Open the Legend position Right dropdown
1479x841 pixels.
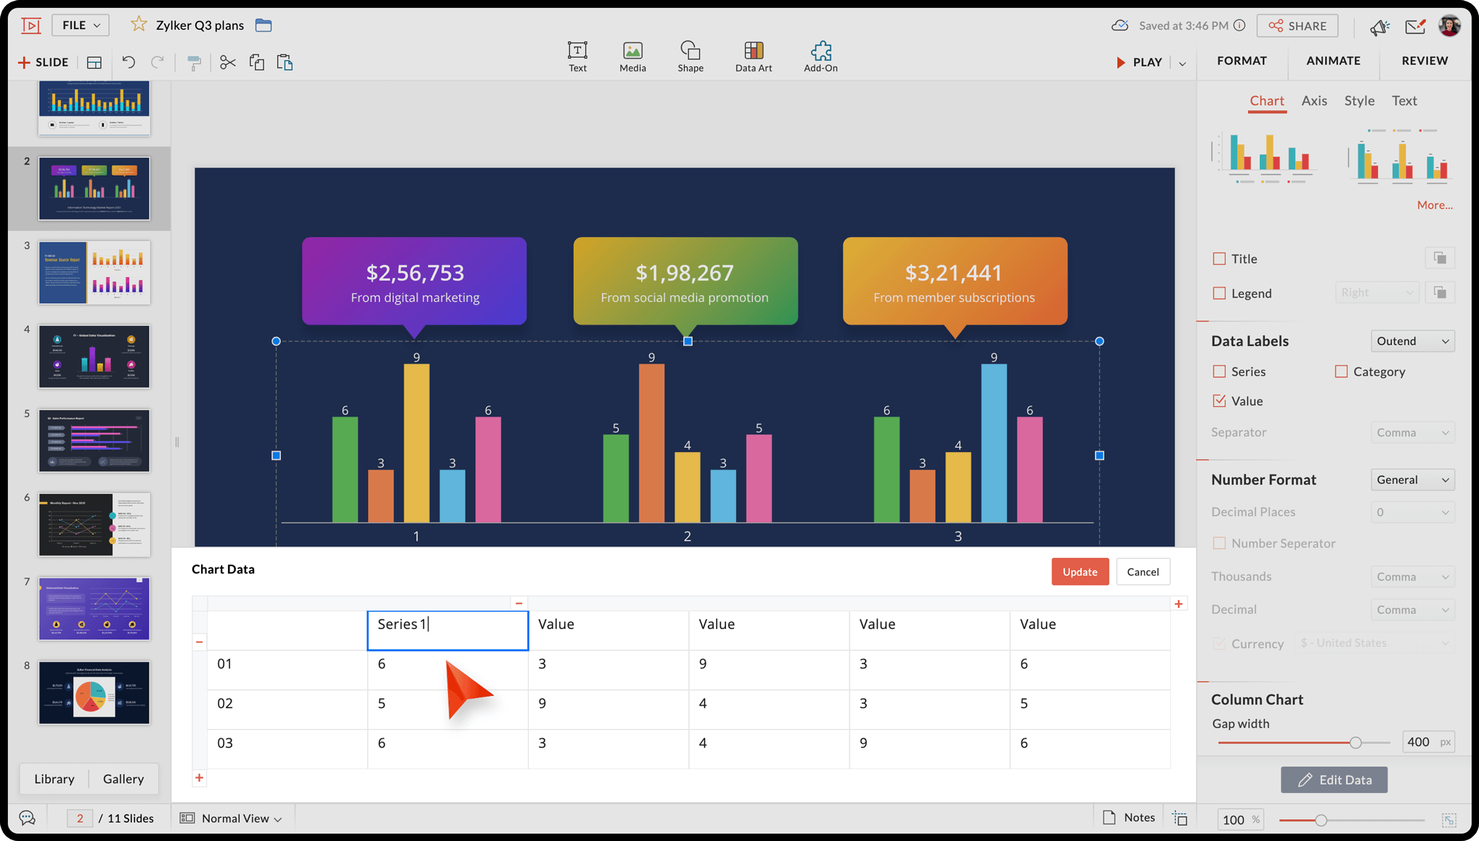pos(1377,292)
